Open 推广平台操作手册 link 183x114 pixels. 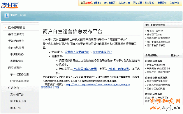(156, 45)
